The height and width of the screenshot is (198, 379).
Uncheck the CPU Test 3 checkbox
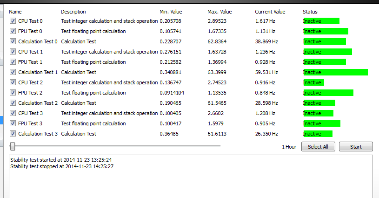click(x=13, y=113)
